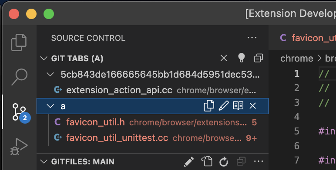Viewport: 336px width, 170px height.
Task: Collapse the GITFILES: MAIN section
Action: pos(44,161)
